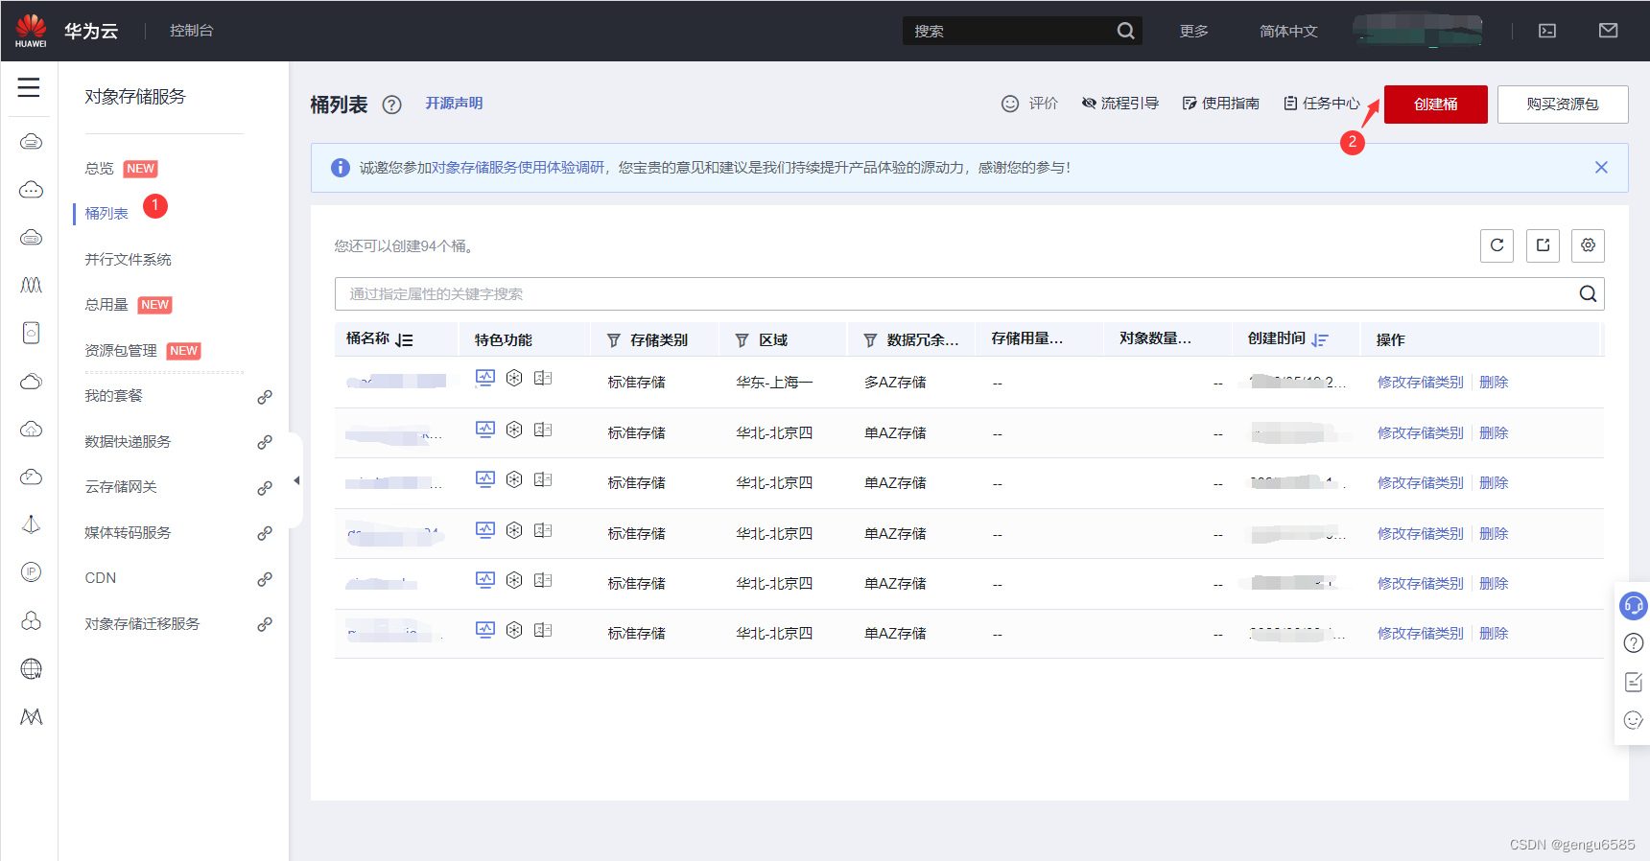The image size is (1650, 861).
Task: Refresh the bucket list
Action: coord(1497,245)
